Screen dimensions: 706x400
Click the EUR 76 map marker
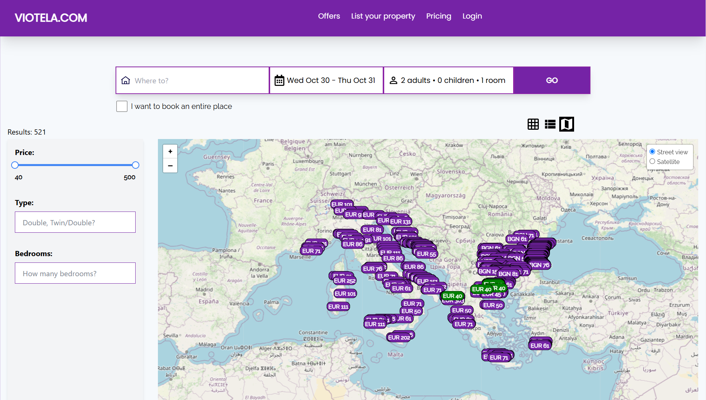click(373, 268)
